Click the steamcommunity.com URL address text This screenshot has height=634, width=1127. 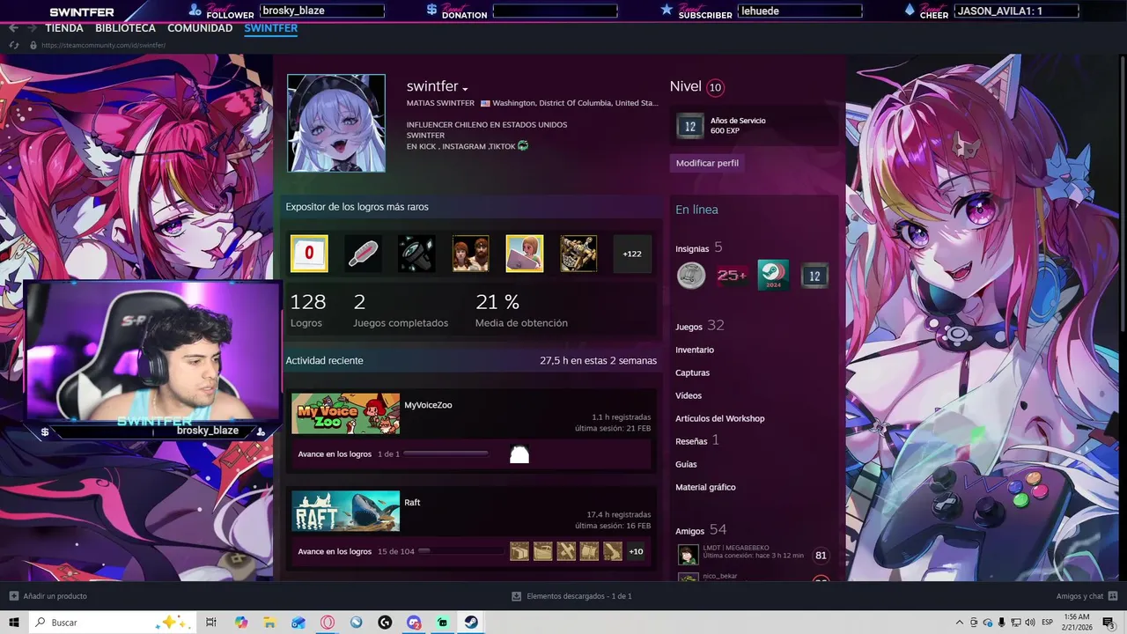pyautogui.click(x=103, y=45)
